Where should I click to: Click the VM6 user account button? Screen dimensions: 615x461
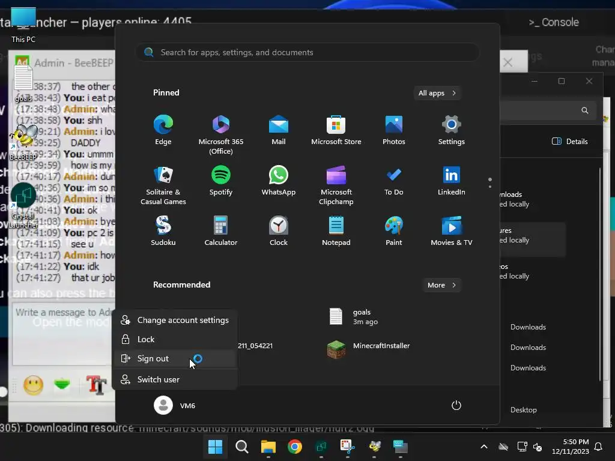(175, 405)
